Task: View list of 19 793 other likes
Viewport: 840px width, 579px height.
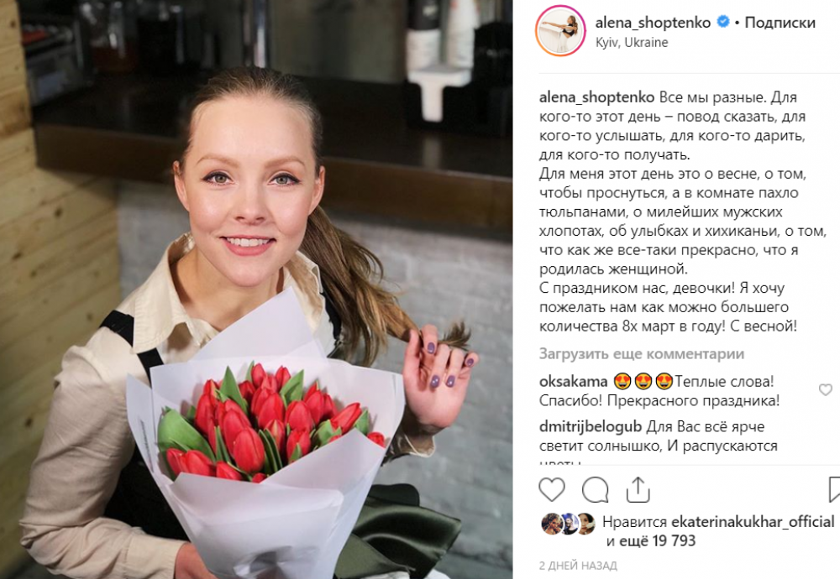Action: coord(658,541)
